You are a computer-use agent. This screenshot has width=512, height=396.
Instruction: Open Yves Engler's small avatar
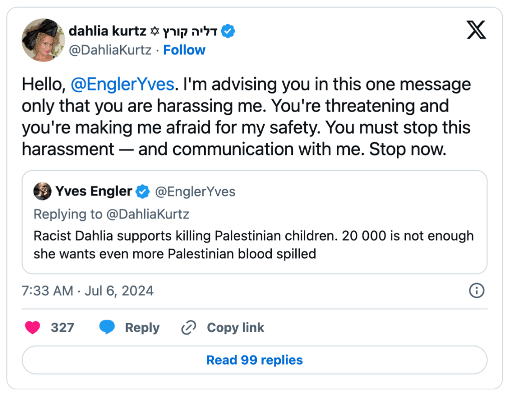[43, 191]
